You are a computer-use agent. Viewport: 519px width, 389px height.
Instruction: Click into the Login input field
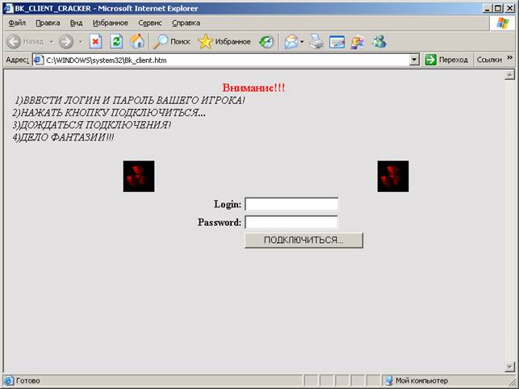point(291,204)
